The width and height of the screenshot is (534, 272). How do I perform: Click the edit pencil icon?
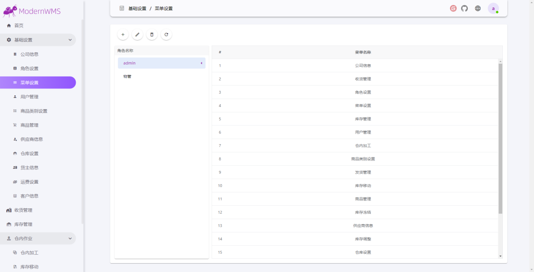pyautogui.click(x=137, y=35)
